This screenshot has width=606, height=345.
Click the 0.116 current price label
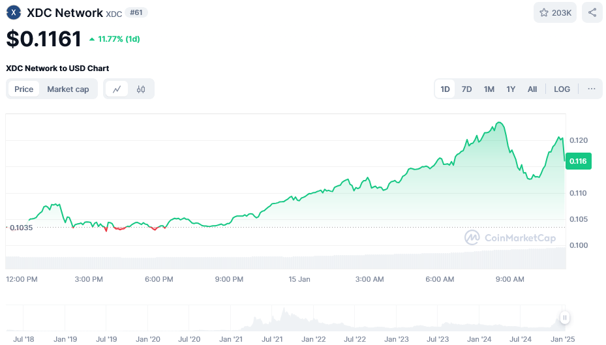point(578,161)
